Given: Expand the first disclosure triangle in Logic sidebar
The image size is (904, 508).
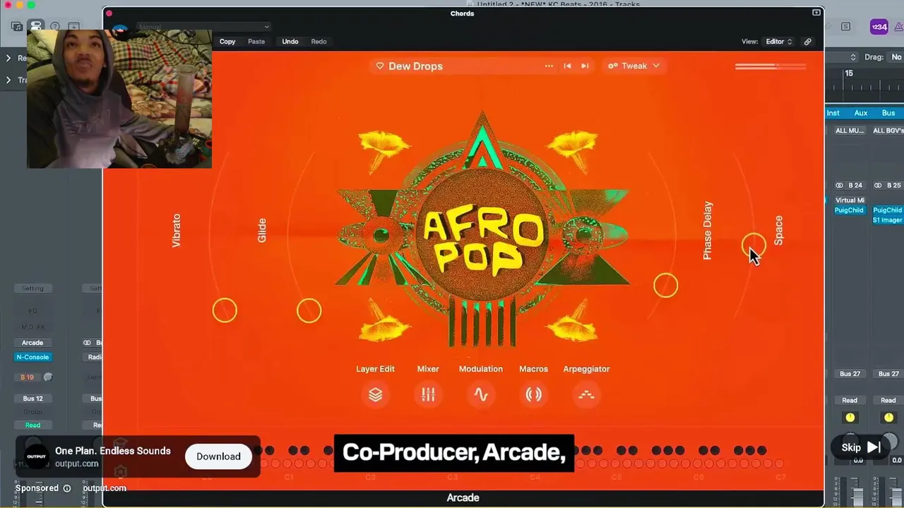Looking at the screenshot, I should 8,59.
